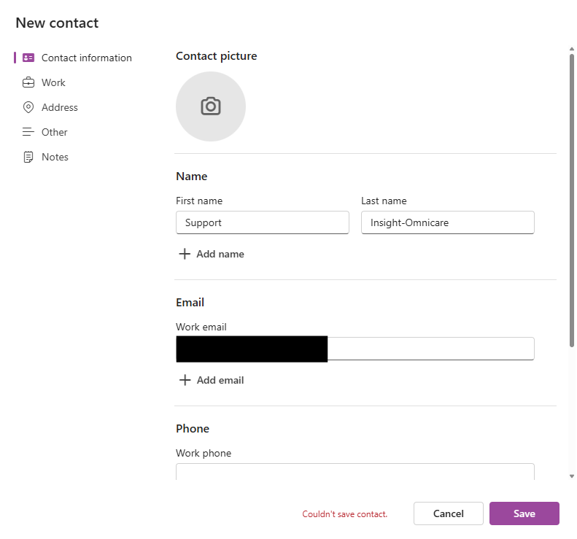Viewport: 577px width, 539px height.
Task: Open the Work section tab
Action: (x=53, y=82)
